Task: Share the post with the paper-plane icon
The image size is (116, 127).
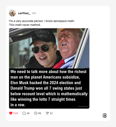Action: [47, 113]
